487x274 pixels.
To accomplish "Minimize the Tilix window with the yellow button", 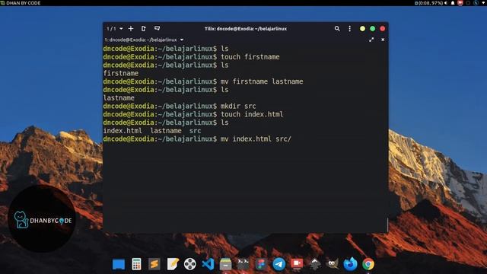I will 362,29.
